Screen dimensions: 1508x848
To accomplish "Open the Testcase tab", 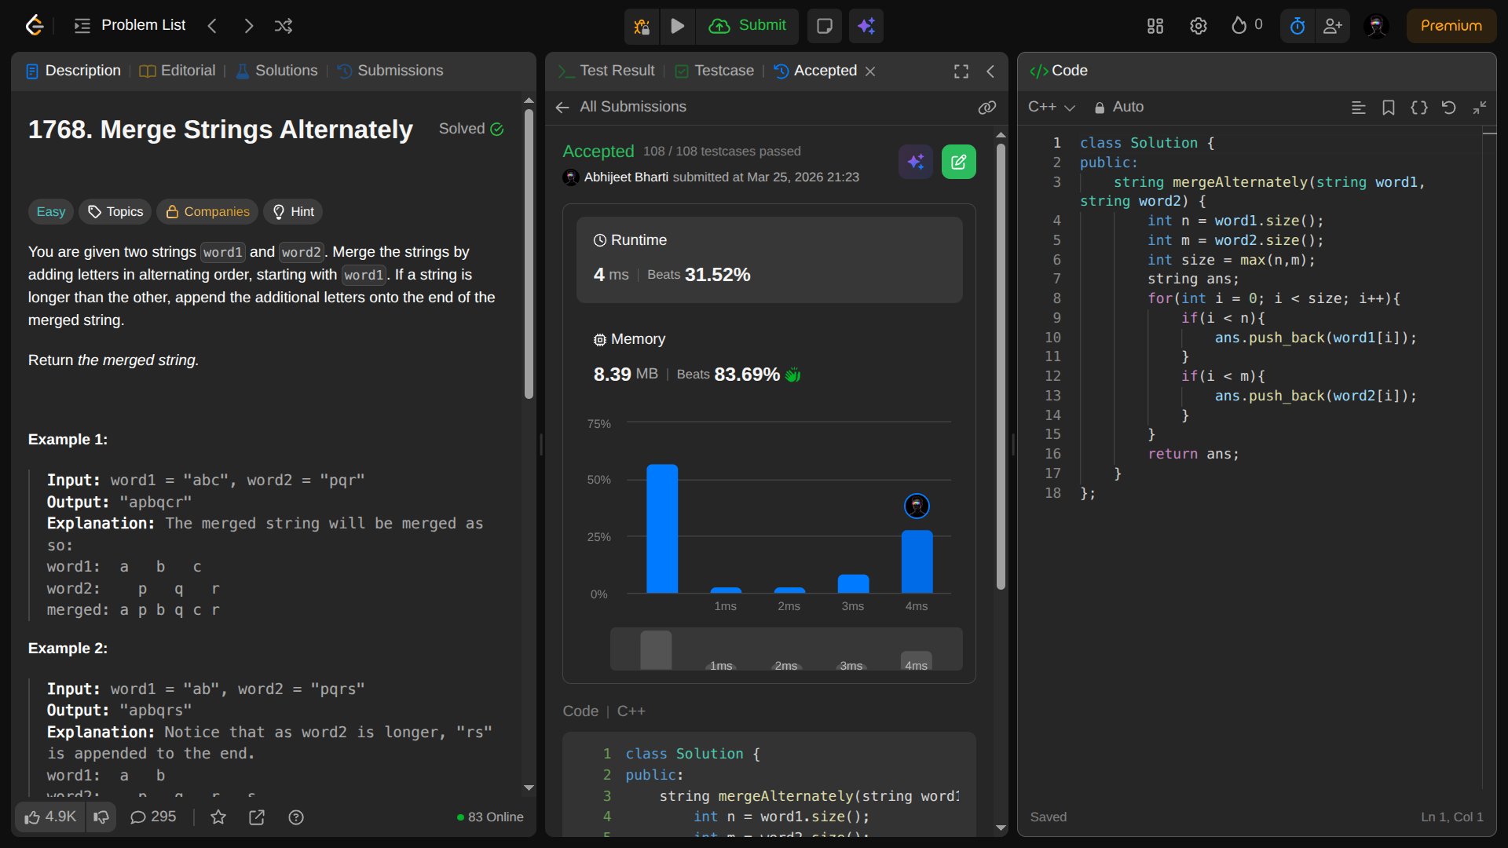I will 714,71.
